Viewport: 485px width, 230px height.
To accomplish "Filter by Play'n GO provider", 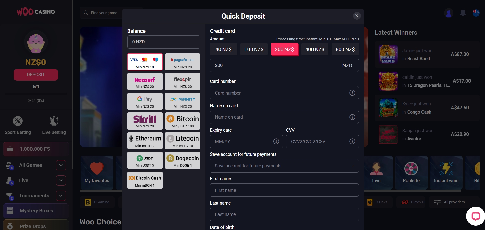I will click(411, 202).
